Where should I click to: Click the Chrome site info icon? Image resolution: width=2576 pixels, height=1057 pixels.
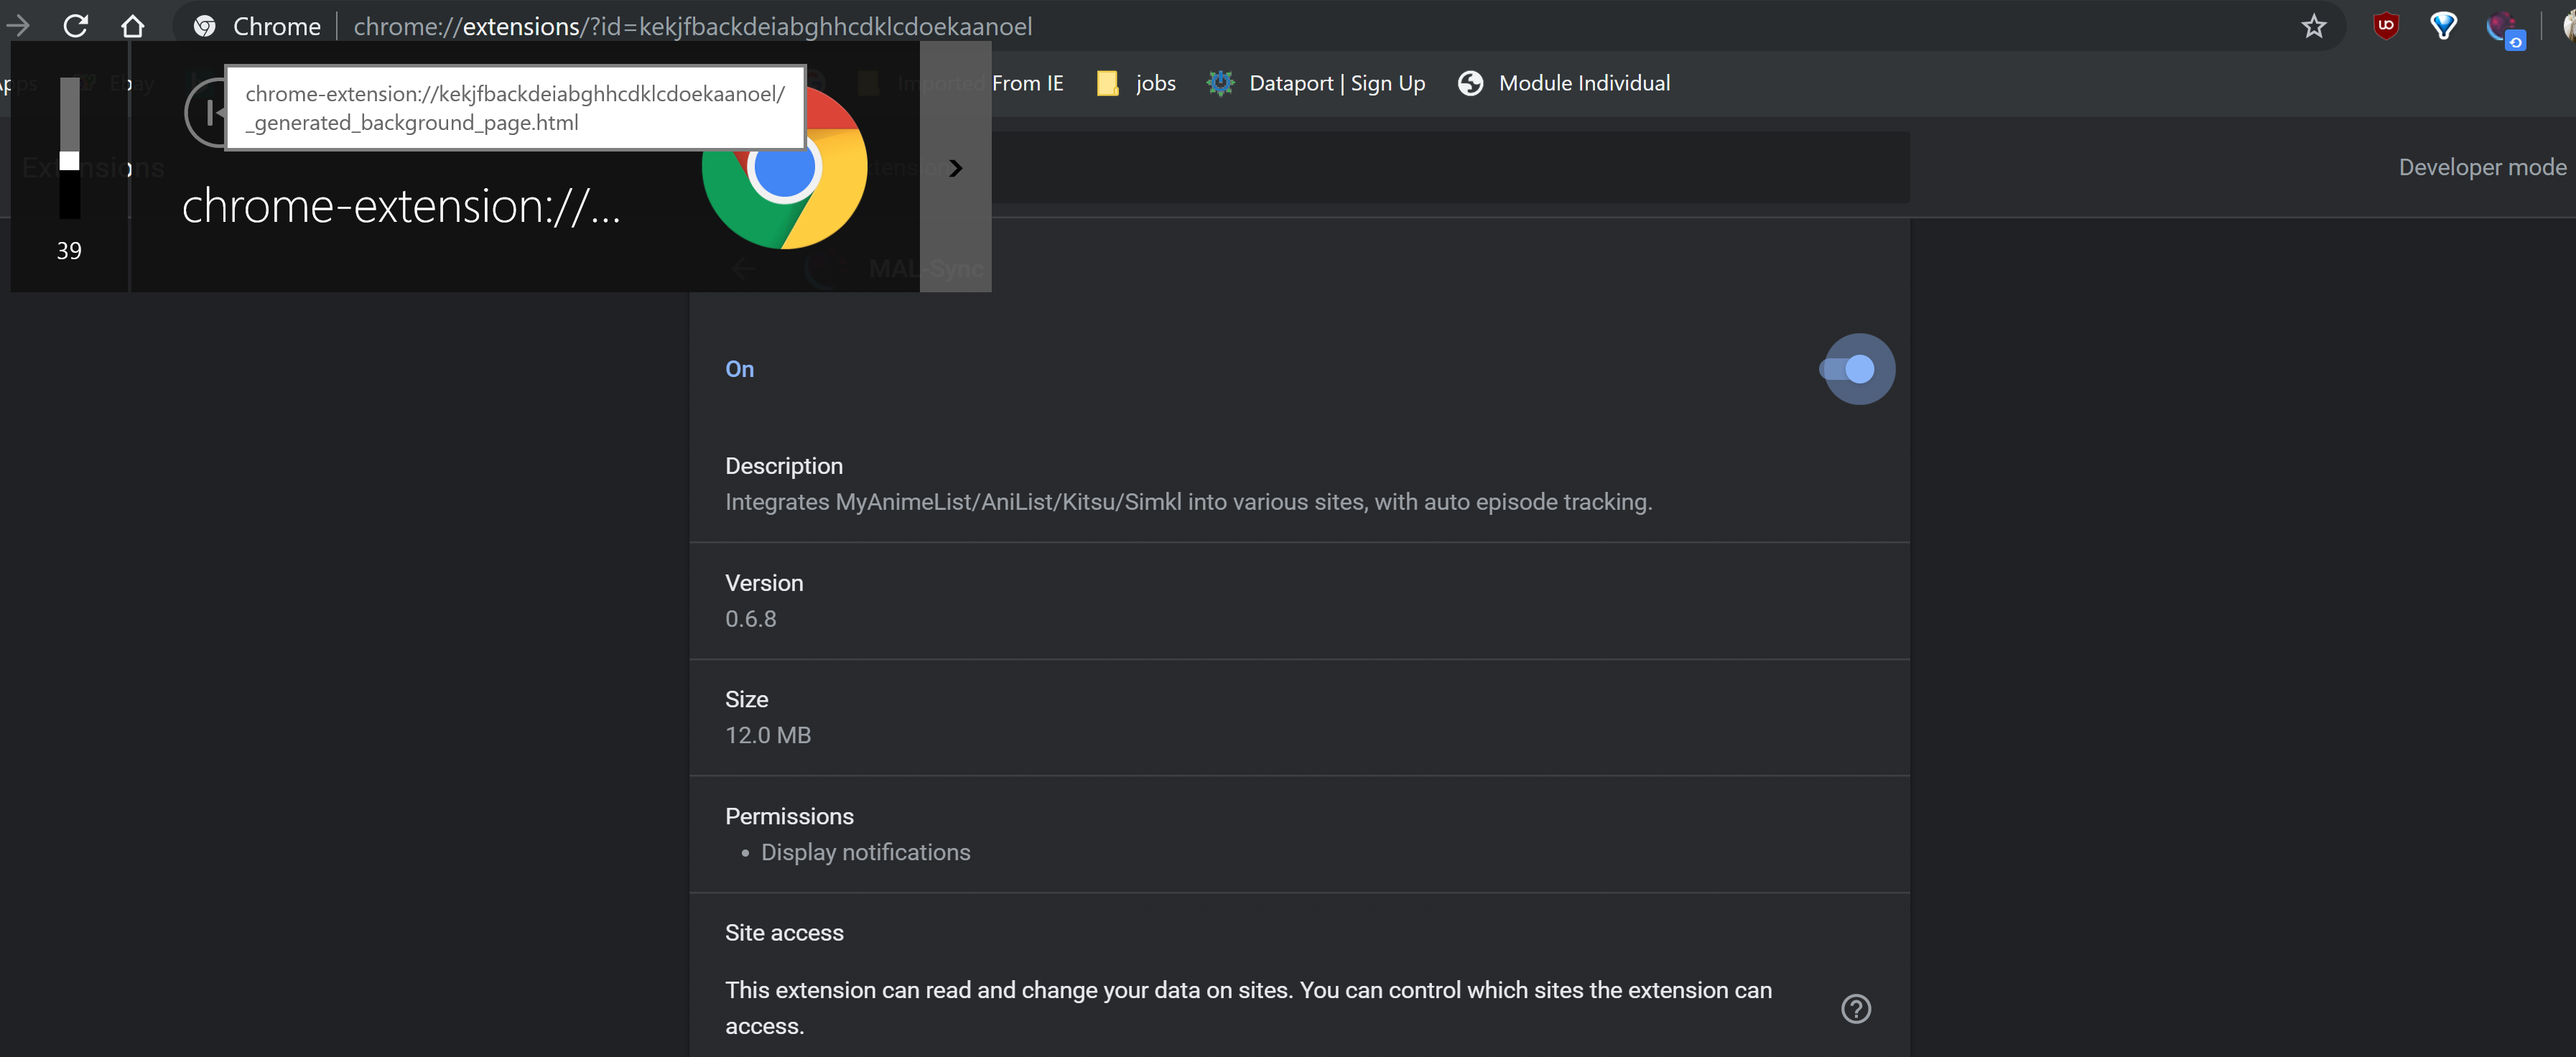click(205, 26)
